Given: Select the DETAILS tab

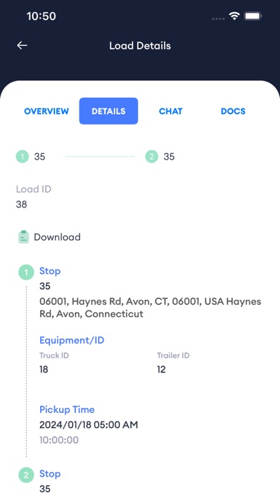Looking at the screenshot, I should point(109,111).
